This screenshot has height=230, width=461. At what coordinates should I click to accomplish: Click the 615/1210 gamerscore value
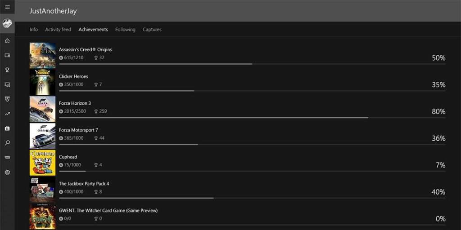[x=73, y=57]
